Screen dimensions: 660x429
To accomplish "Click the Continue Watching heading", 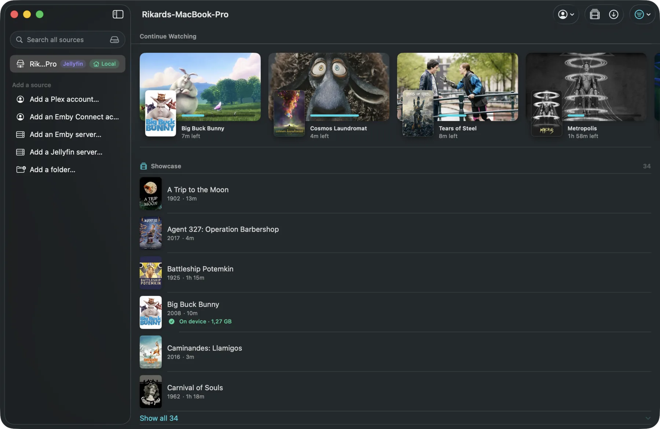I will tap(168, 36).
